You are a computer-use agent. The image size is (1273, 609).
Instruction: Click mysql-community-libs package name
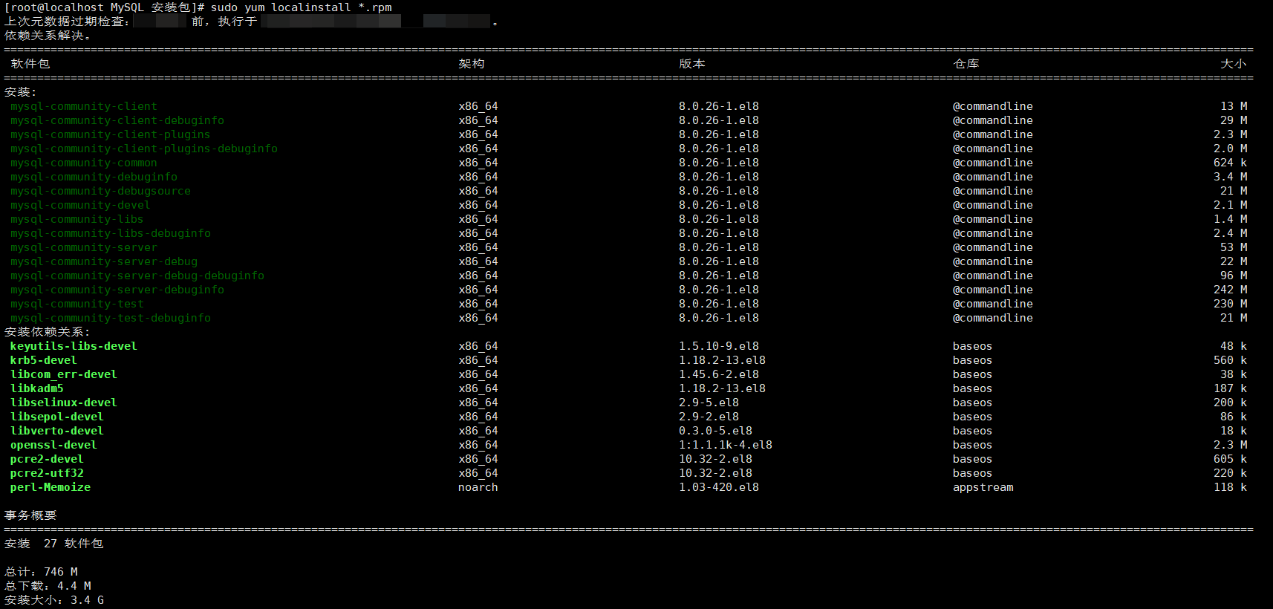pos(77,219)
